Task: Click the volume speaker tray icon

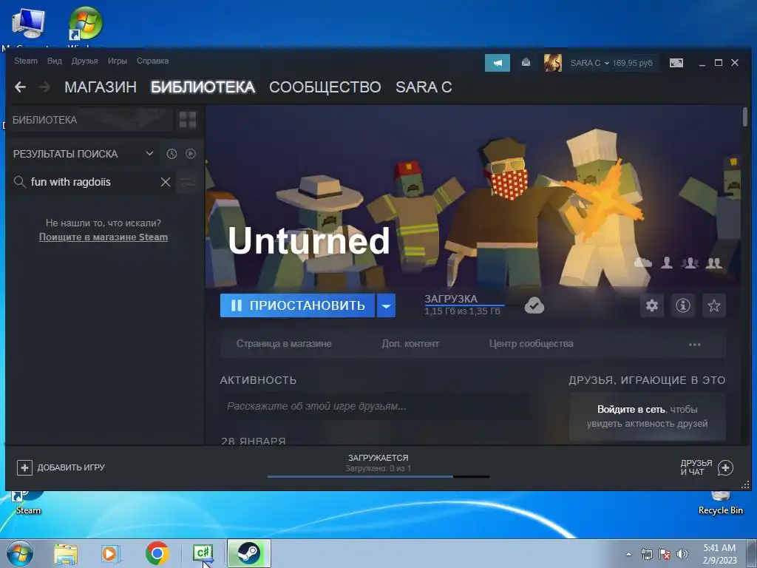Action: 682,554
